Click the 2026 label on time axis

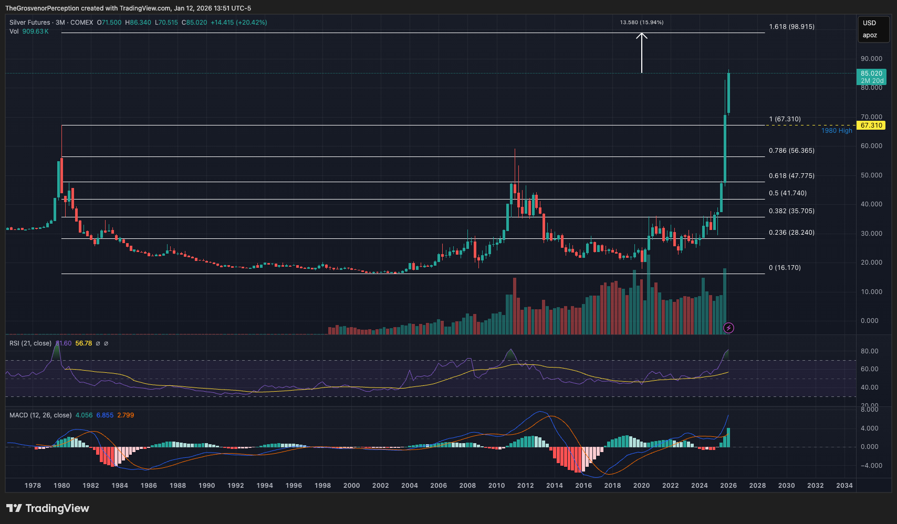[728, 486]
